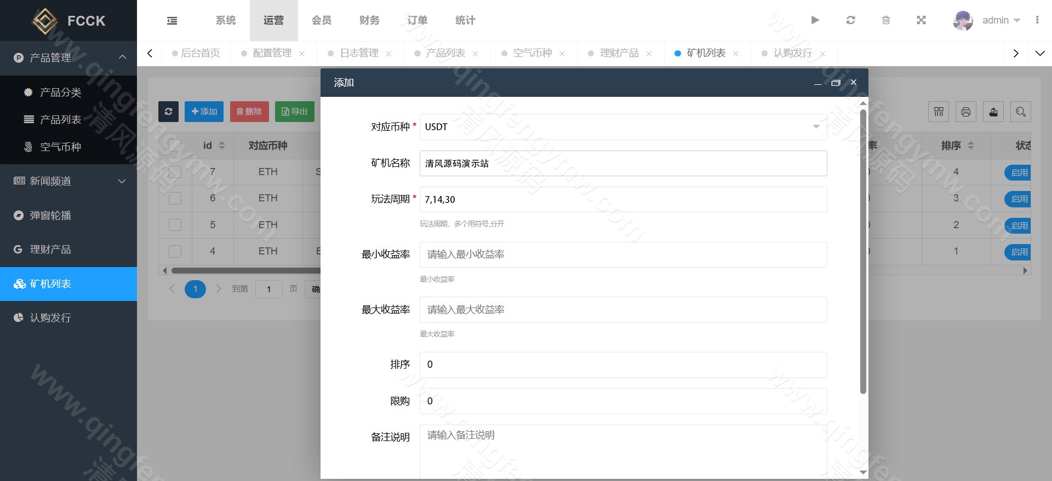Open the table search magnifier icon

pyautogui.click(x=1020, y=112)
